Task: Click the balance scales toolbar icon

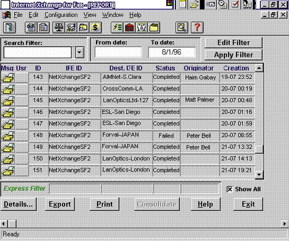Action: click(x=59, y=27)
